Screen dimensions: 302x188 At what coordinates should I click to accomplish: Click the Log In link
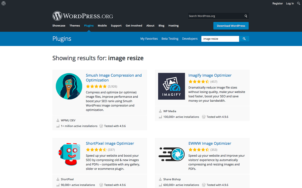click(x=290, y=4)
